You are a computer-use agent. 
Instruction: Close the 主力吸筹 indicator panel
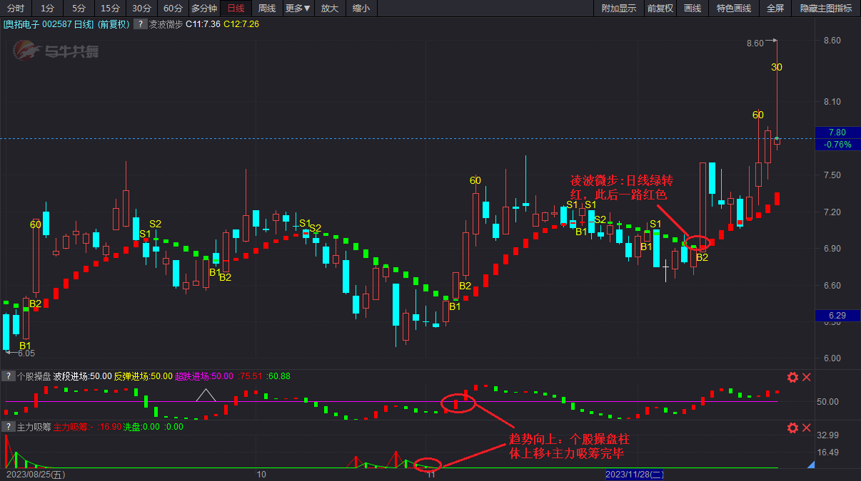(x=807, y=428)
